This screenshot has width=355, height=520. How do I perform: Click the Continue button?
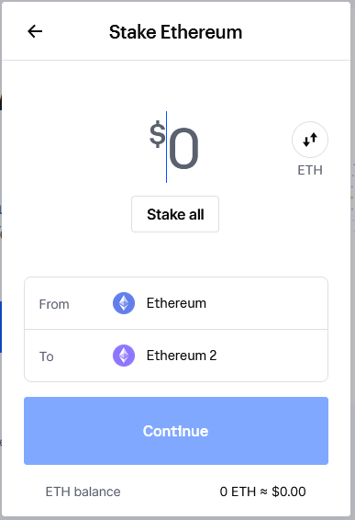tap(176, 431)
